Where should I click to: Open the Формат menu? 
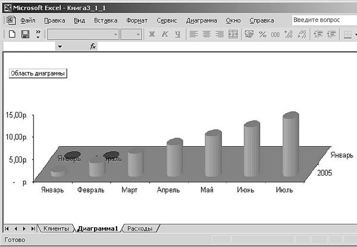137,20
